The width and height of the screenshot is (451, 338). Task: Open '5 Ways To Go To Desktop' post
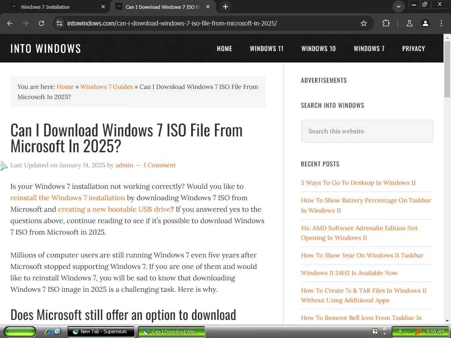click(358, 183)
